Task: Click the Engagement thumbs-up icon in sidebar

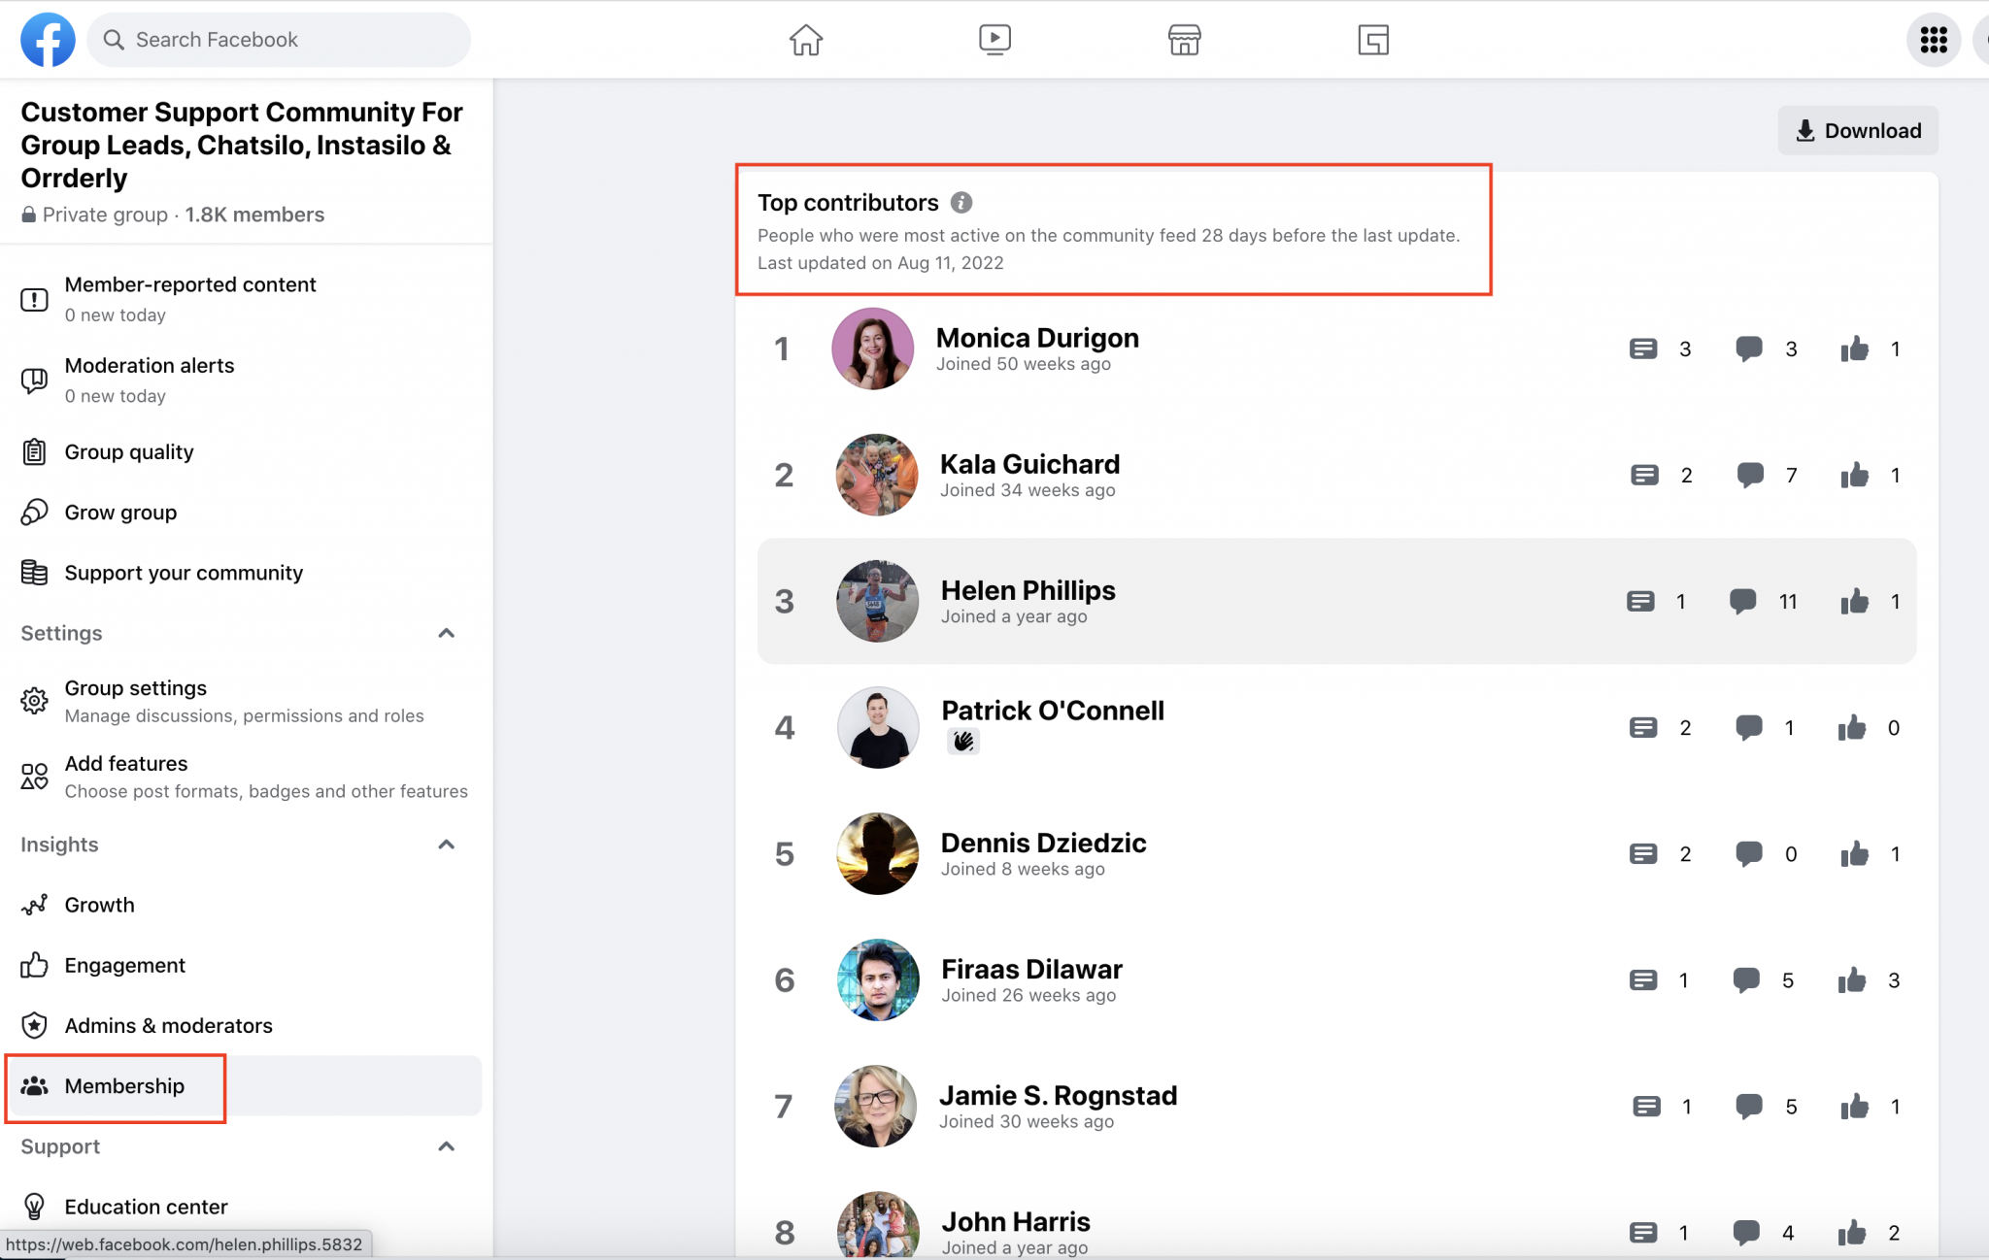Action: (35, 965)
